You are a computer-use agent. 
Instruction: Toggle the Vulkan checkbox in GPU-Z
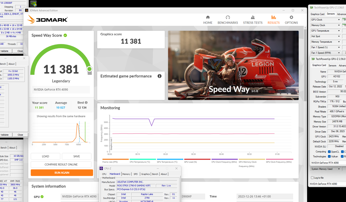(x=329, y=156)
